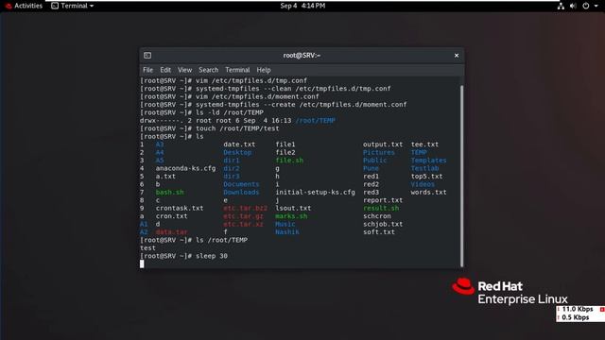Click the text 'etc.tar.gz'
This screenshot has width=605, height=340.
coord(243,216)
